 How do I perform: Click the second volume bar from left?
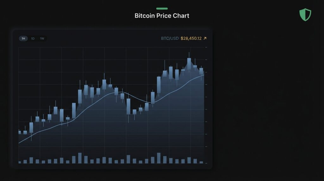tap(25, 161)
